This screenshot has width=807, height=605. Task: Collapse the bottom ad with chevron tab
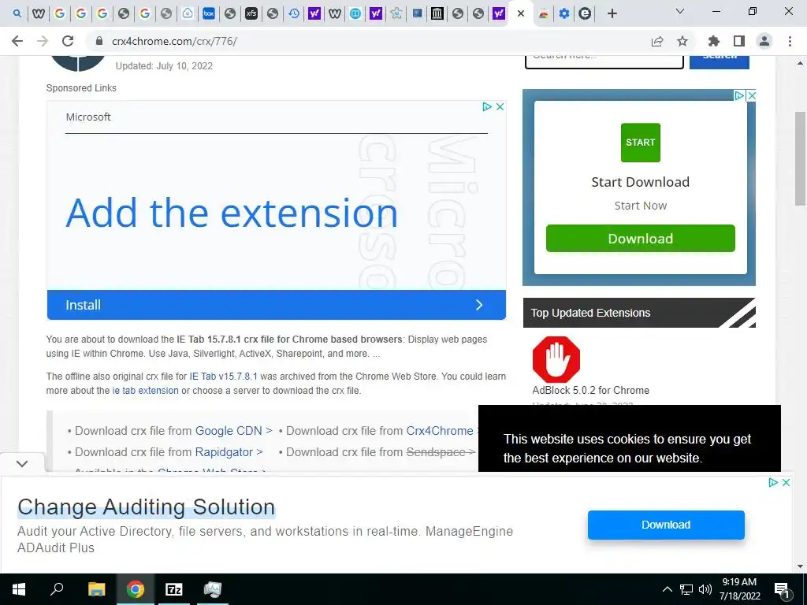pyautogui.click(x=22, y=463)
